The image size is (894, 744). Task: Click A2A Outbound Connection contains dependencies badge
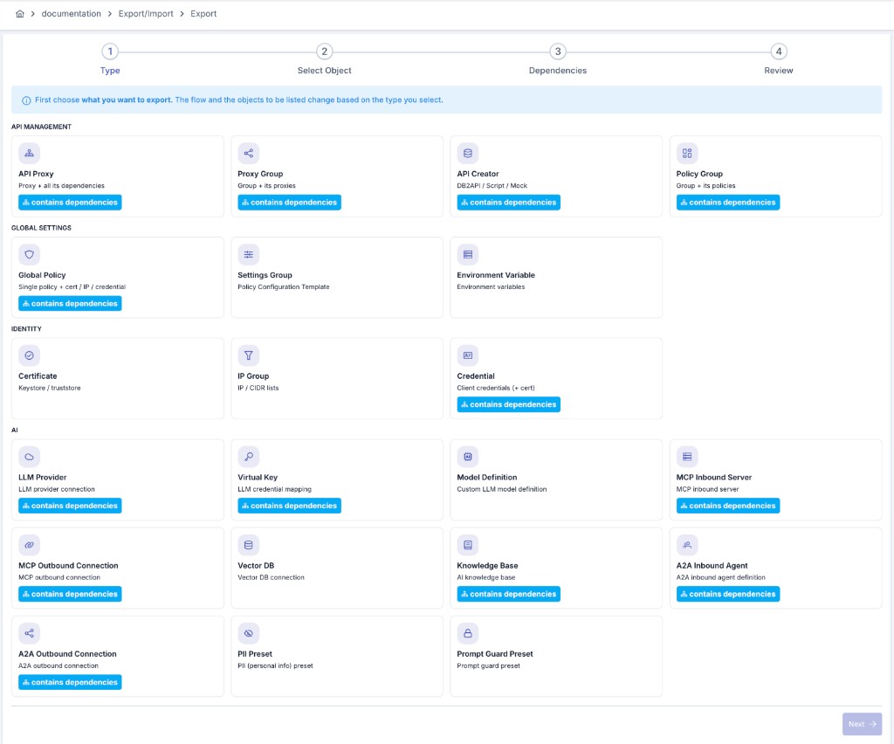(x=70, y=682)
